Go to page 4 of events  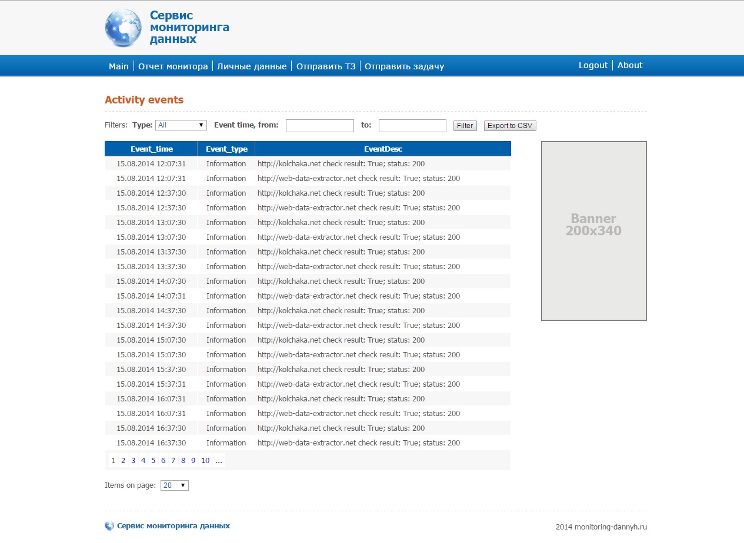click(143, 461)
